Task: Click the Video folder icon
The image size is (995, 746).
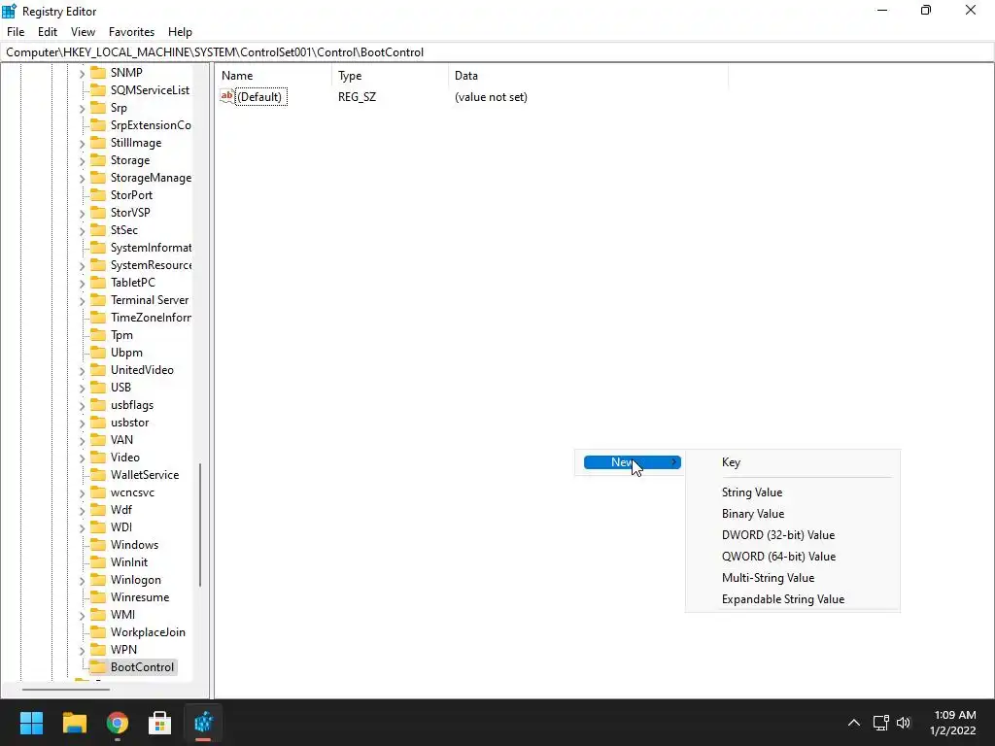Action: [x=98, y=458]
